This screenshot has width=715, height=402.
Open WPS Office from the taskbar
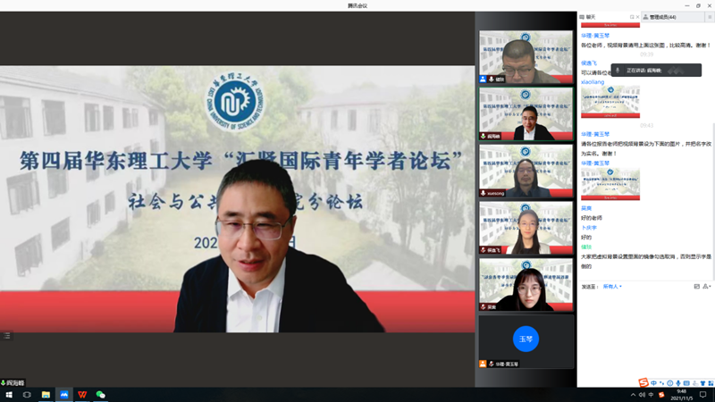click(82, 394)
